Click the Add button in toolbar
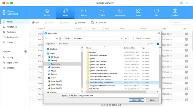This screenshot has width=193, height=108. pyautogui.click(x=36, y=22)
